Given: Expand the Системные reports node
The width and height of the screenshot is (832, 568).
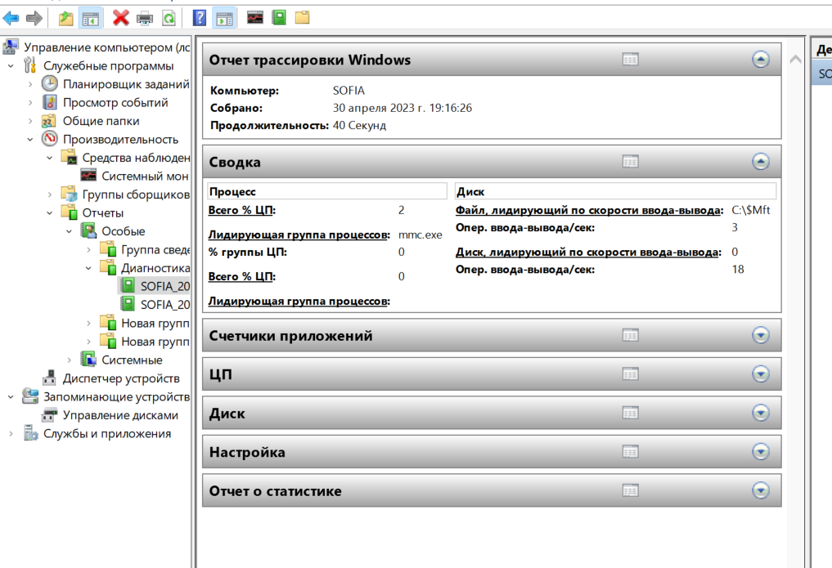Looking at the screenshot, I should [x=69, y=360].
